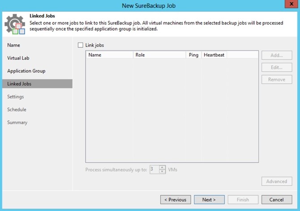Sort by the Name column header
Viewport: 300px width, 211px height.
109,55
